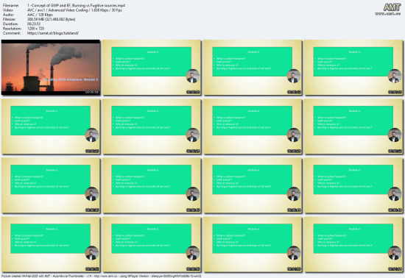
Task: Select last thumbnail in the second row
Action: (353, 126)
